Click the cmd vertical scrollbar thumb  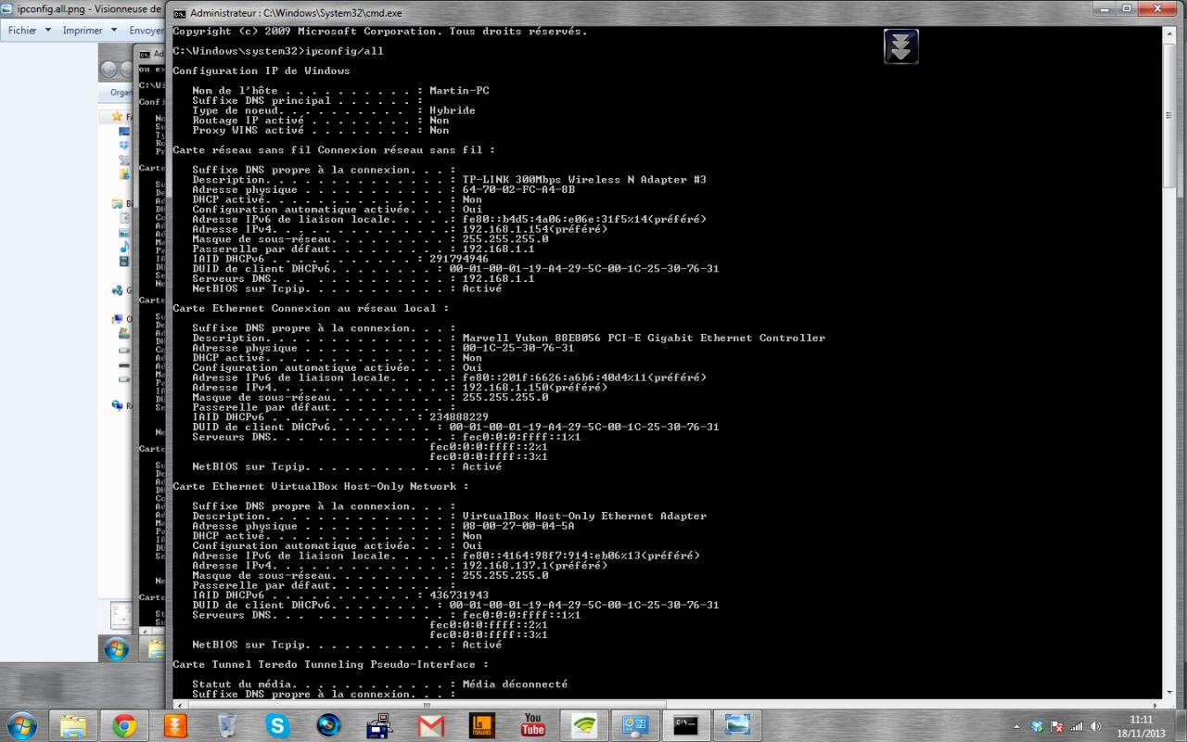(1169, 114)
